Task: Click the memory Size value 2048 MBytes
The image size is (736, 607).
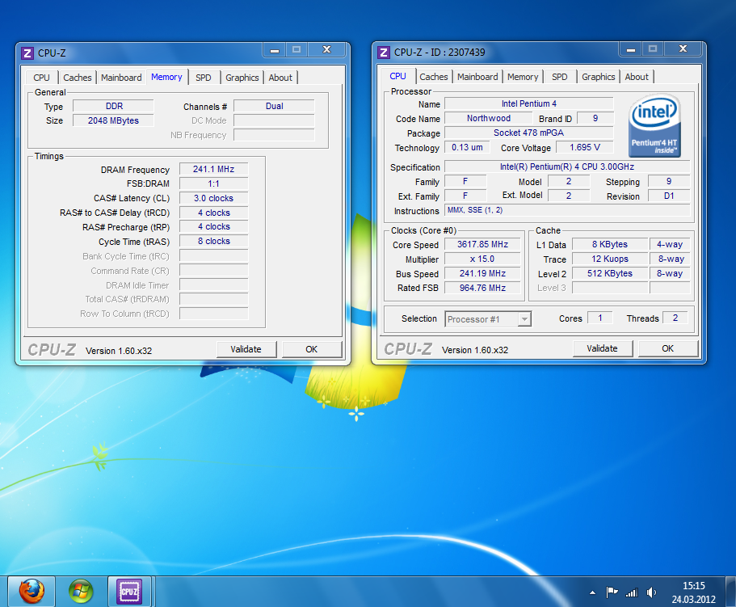Action: coord(113,120)
